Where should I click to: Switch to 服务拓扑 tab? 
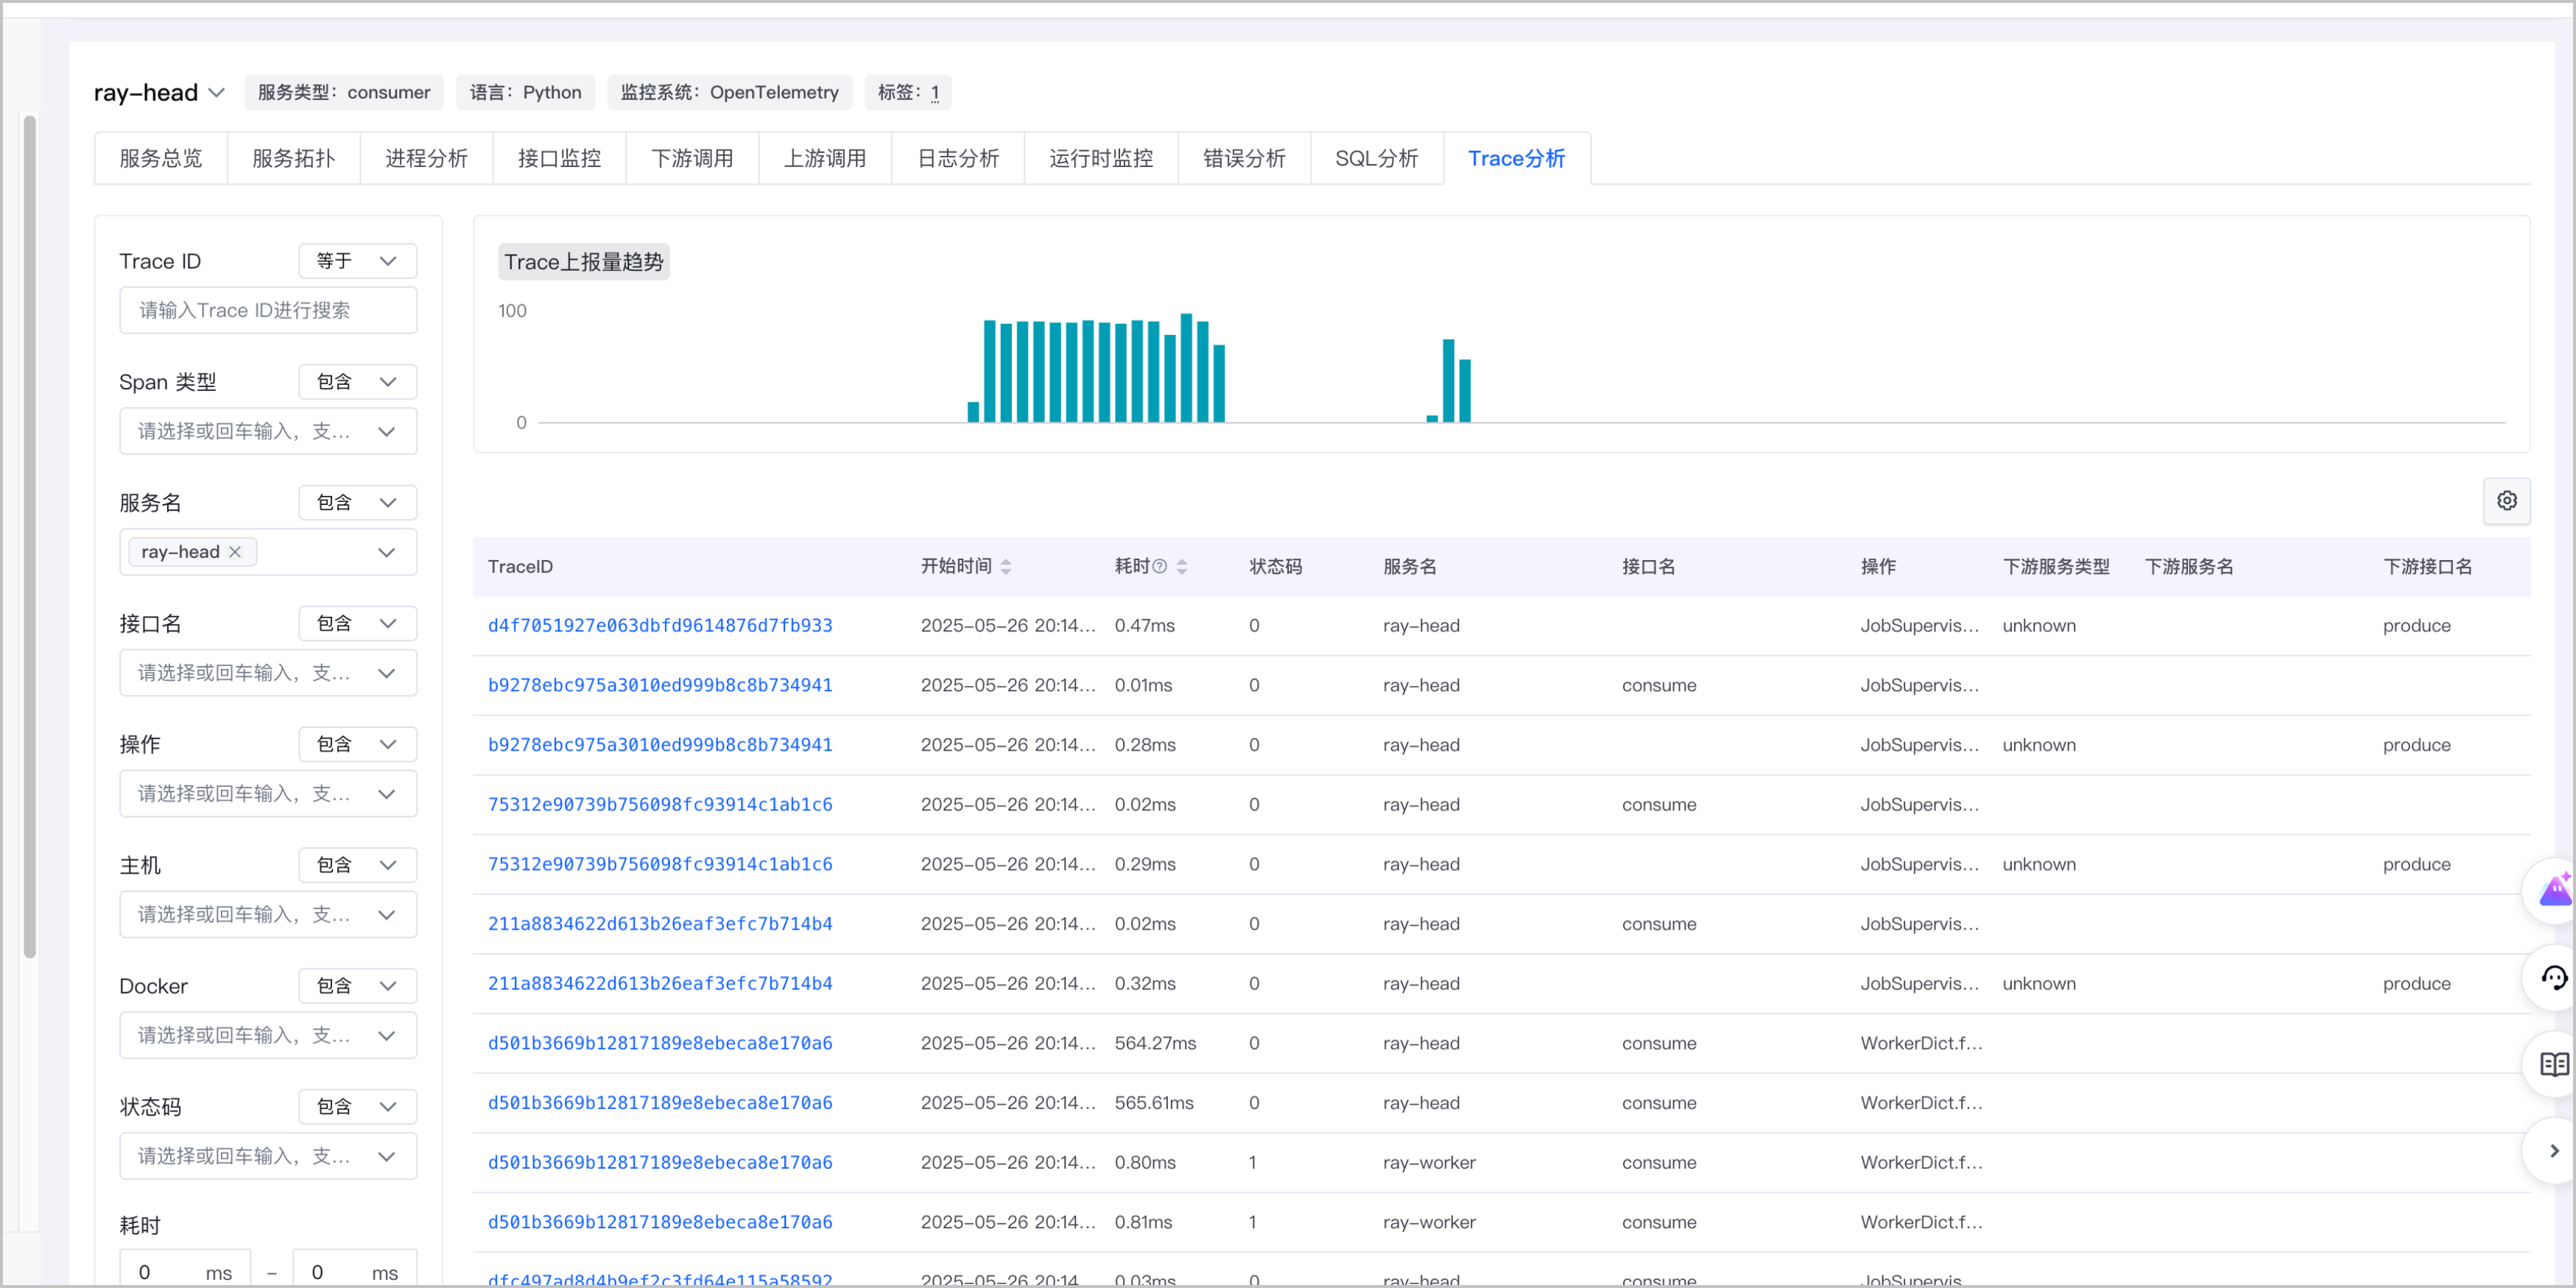[x=294, y=159]
